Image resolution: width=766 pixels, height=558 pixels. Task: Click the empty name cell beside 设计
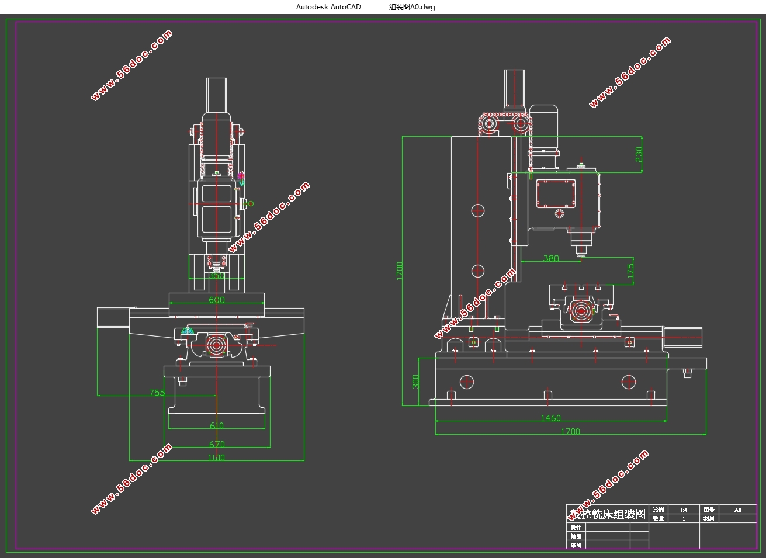point(608,528)
